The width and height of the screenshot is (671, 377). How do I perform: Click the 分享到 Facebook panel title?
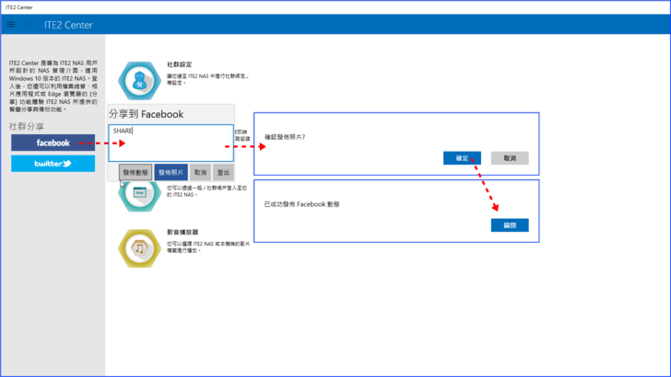click(x=146, y=114)
